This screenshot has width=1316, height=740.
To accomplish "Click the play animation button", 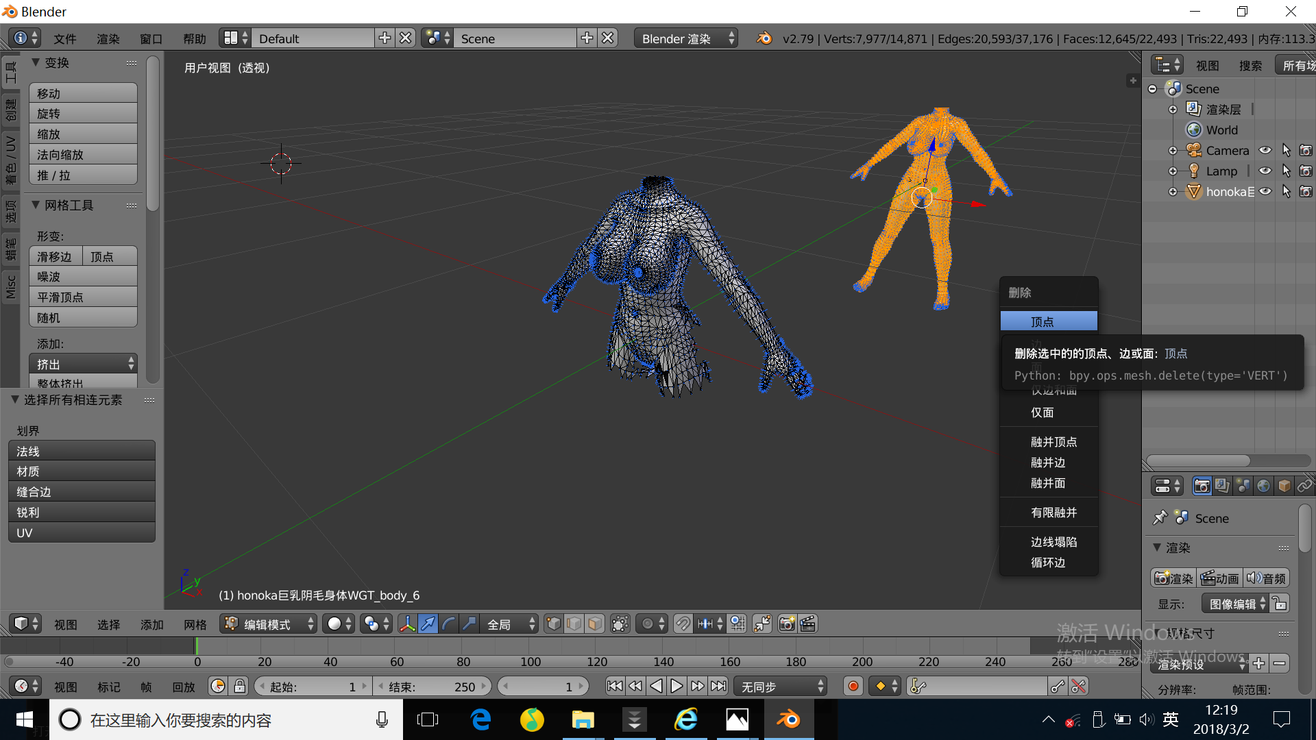I will click(677, 686).
